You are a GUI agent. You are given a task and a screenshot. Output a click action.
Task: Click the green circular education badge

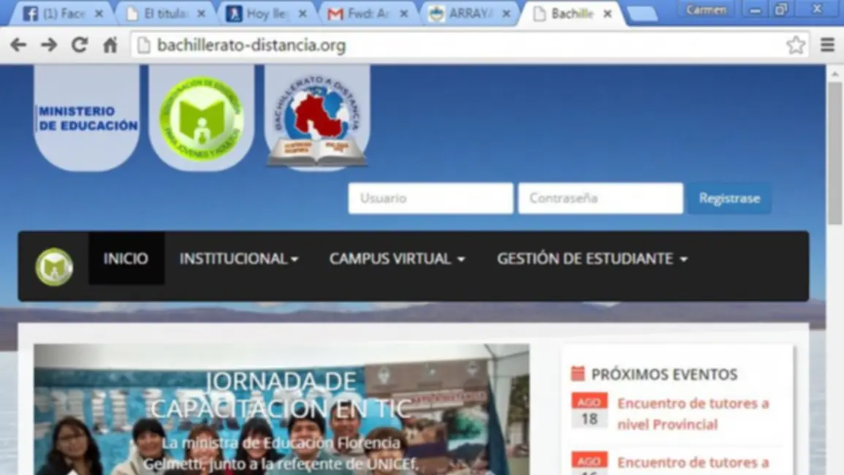point(201,118)
